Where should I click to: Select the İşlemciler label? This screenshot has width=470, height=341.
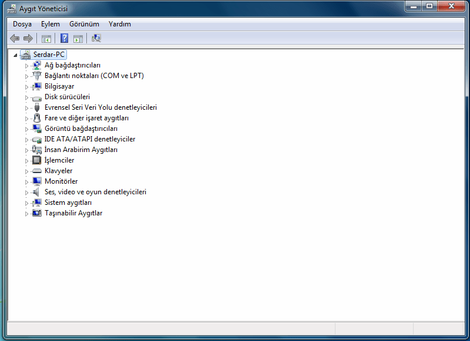click(59, 160)
